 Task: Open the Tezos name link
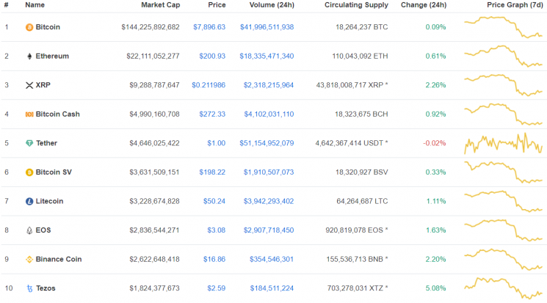pos(46,288)
